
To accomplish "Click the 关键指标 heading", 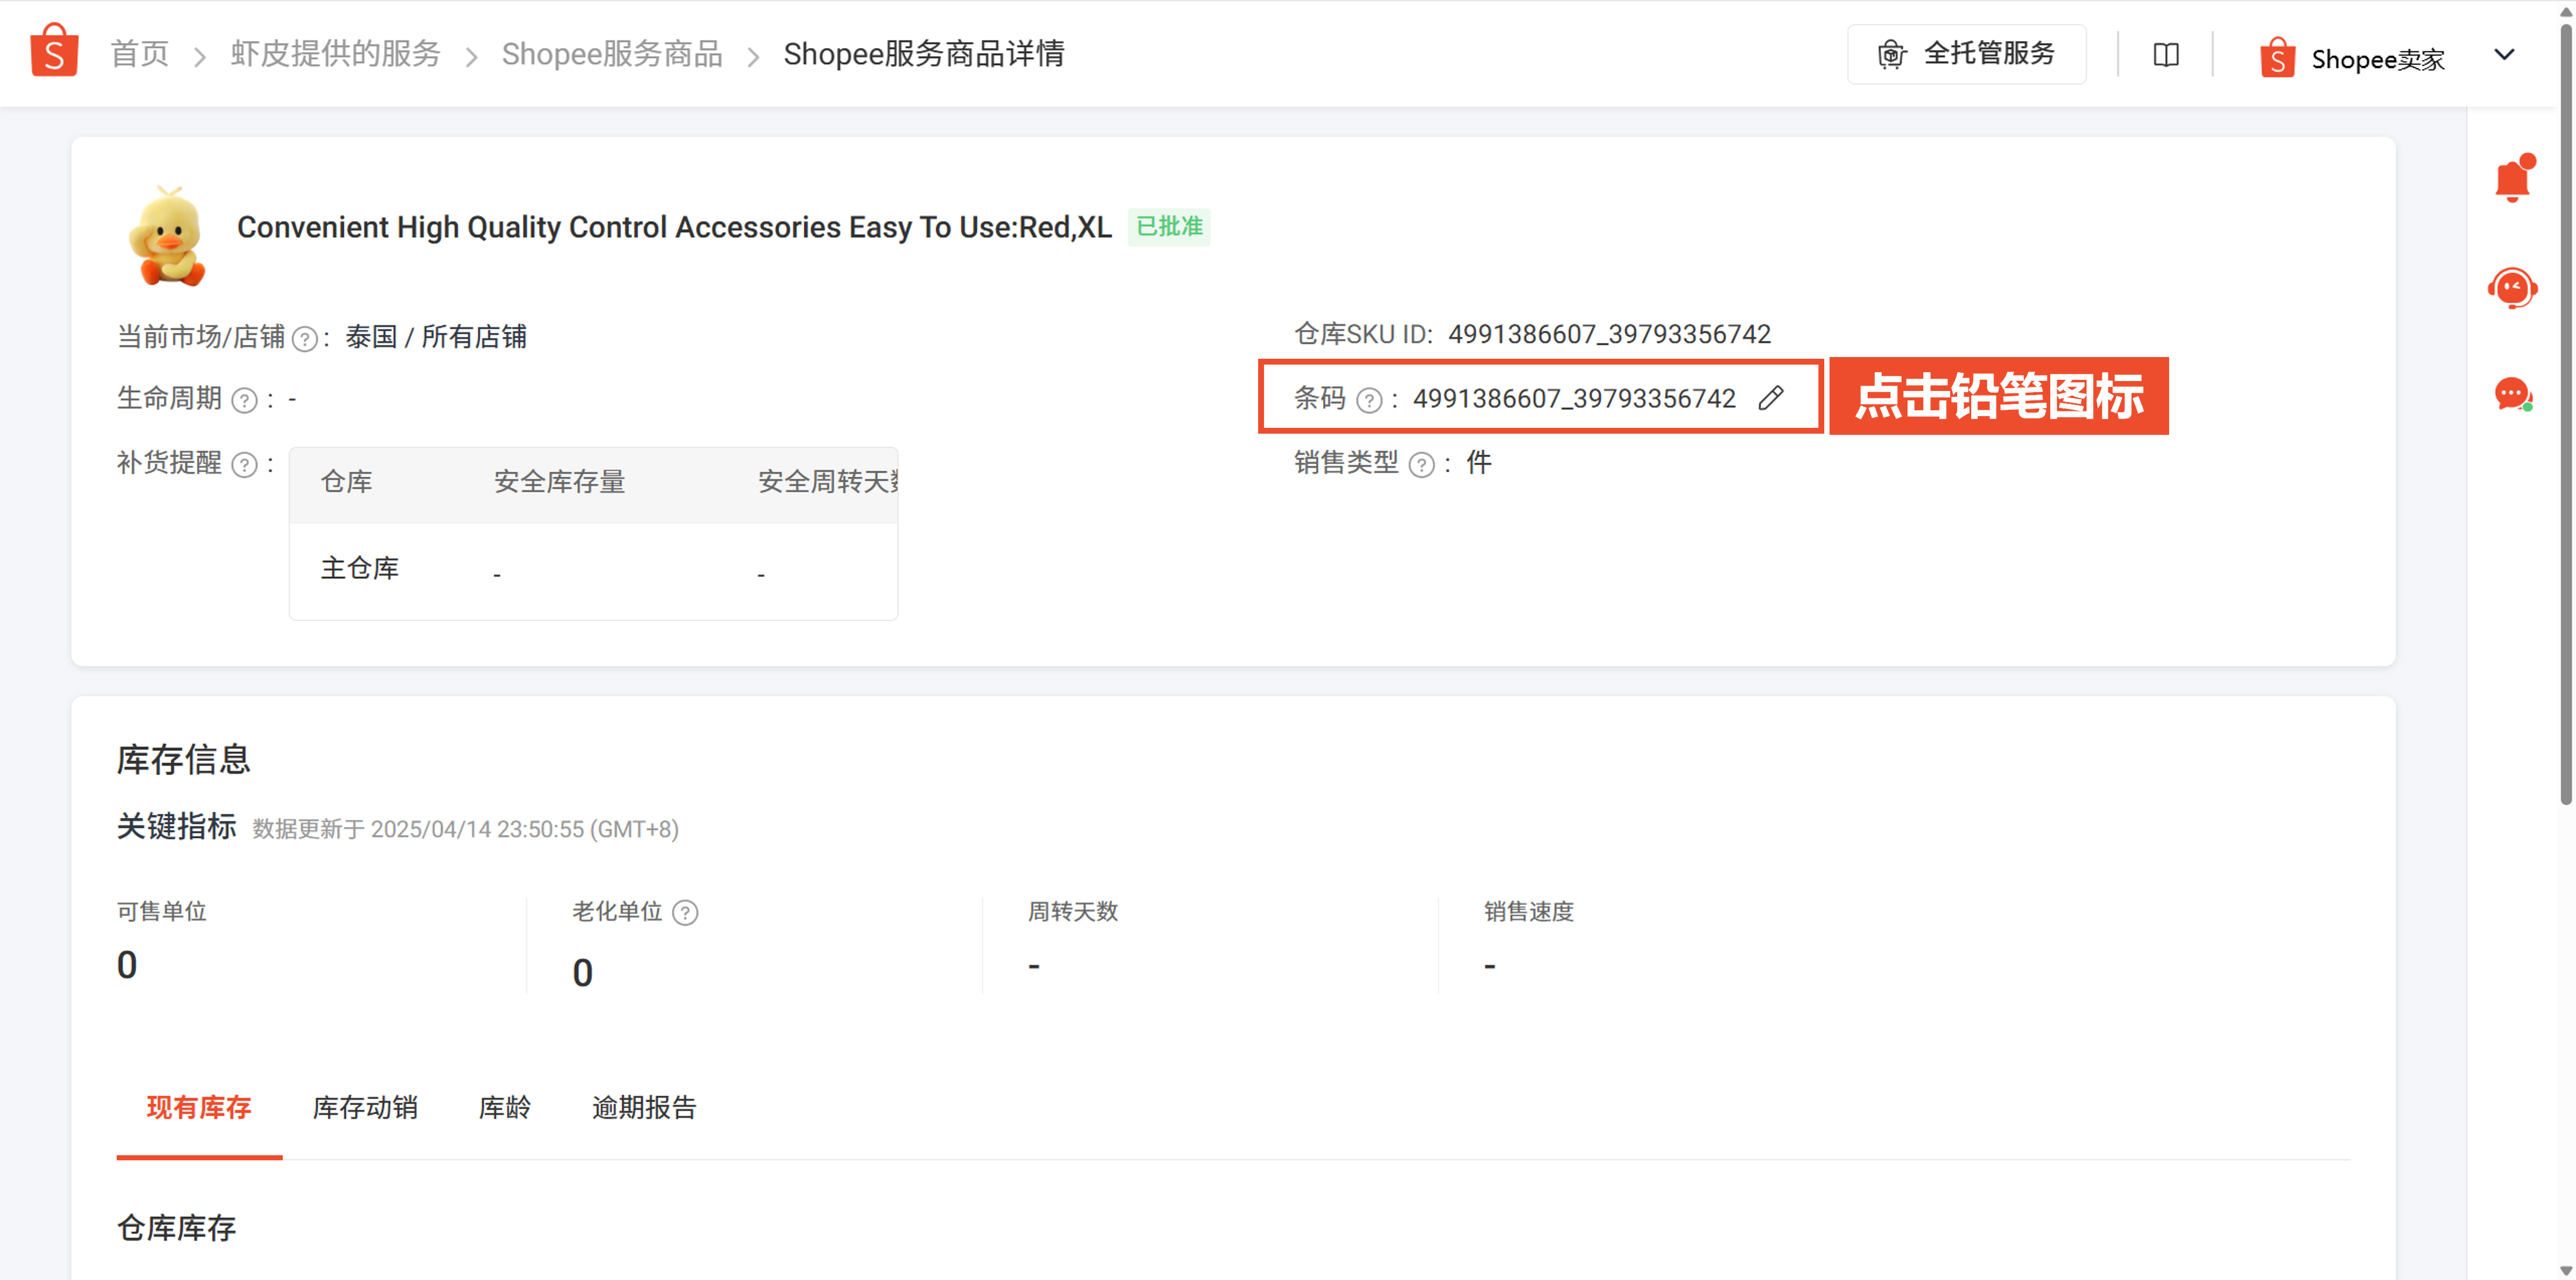I will pos(176,827).
